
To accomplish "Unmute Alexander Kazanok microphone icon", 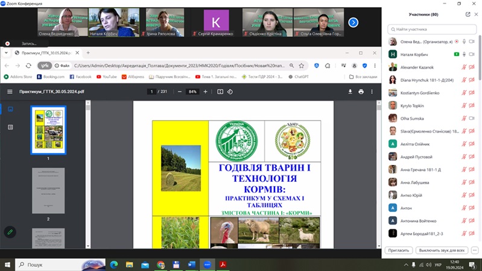I will point(464,67).
